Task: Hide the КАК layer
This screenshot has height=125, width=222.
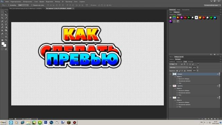Action: (170, 98)
